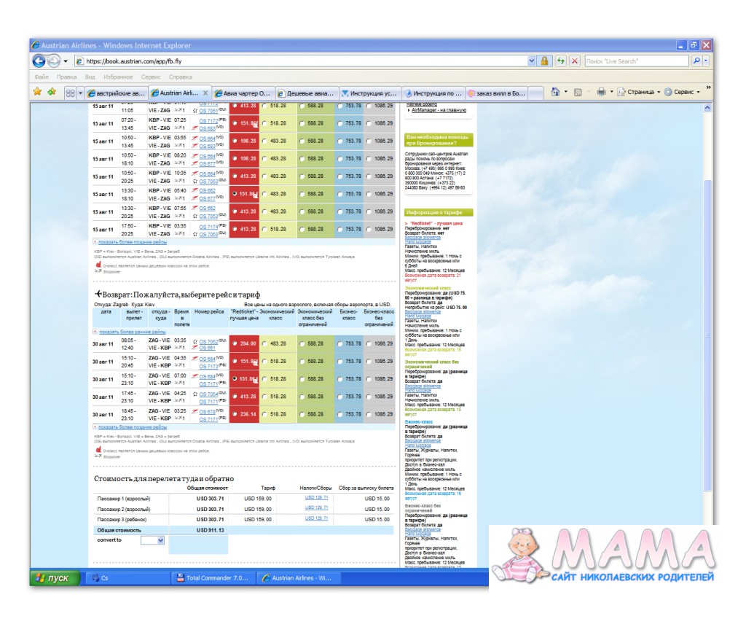Open the Страница (Page) menu dropdown
The height and width of the screenshot is (627, 746).
pos(641,92)
